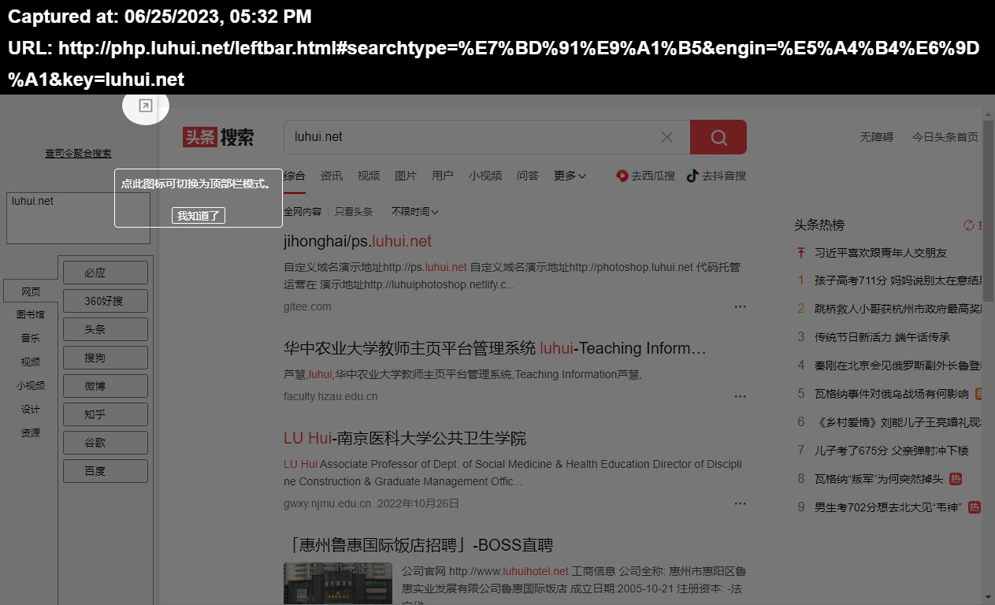Choose the 搜狗 search engine
Viewport: 995px width, 605px height.
coord(106,358)
